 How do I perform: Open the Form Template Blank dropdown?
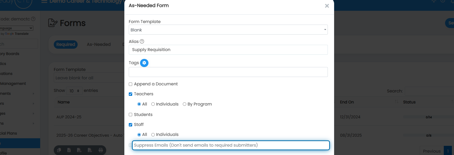pyautogui.click(x=228, y=30)
